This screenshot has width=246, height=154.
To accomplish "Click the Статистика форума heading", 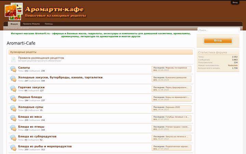I will click(213, 52).
